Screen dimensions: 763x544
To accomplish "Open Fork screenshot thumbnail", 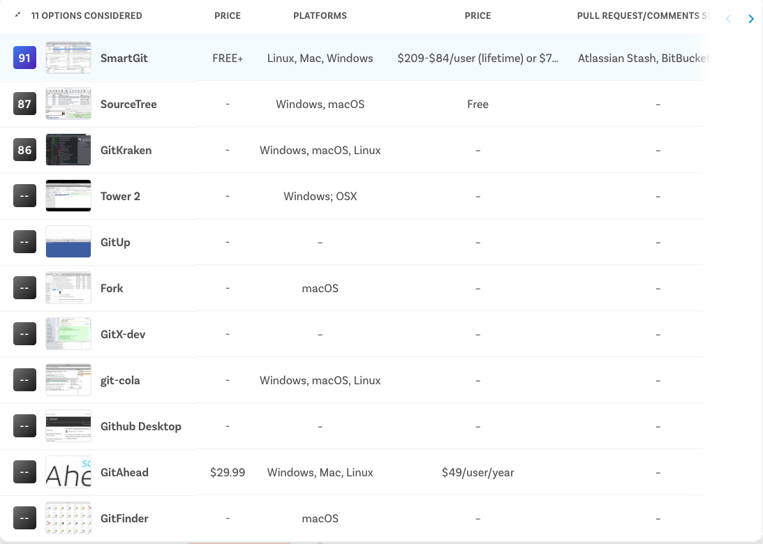I will pyautogui.click(x=68, y=288).
